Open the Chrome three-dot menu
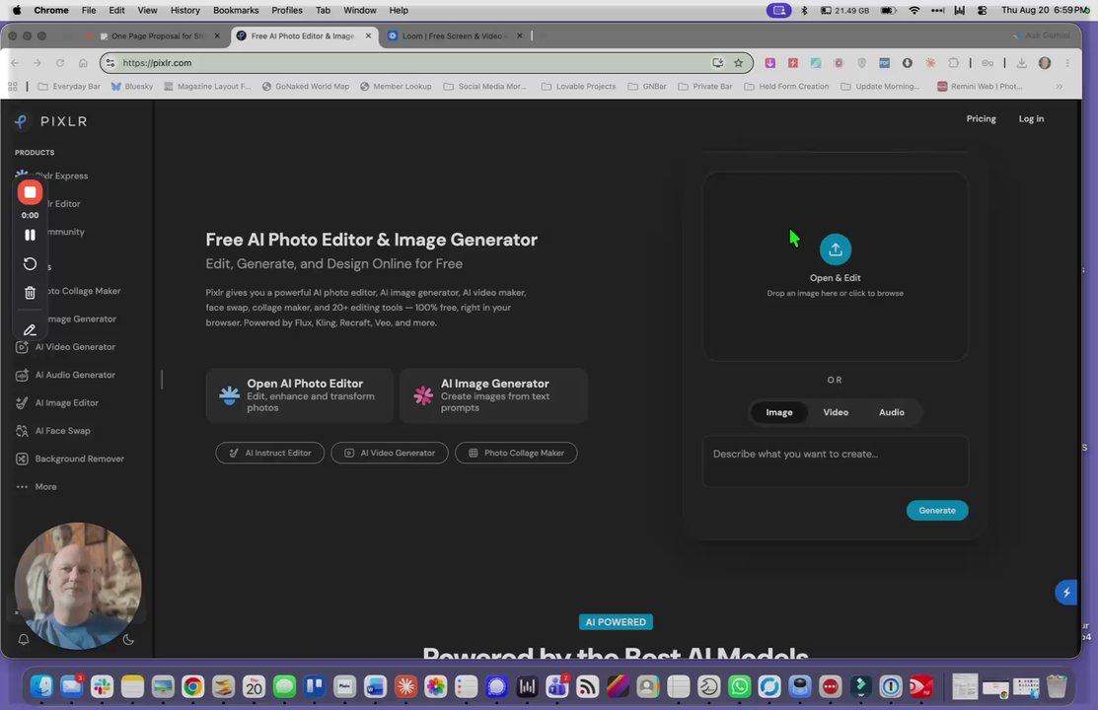Image resolution: width=1098 pixels, height=710 pixels. pyautogui.click(x=1067, y=63)
